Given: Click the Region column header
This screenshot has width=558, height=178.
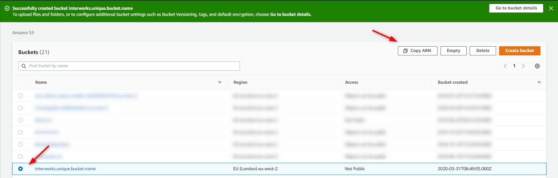Looking at the screenshot, I should [x=240, y=82].
